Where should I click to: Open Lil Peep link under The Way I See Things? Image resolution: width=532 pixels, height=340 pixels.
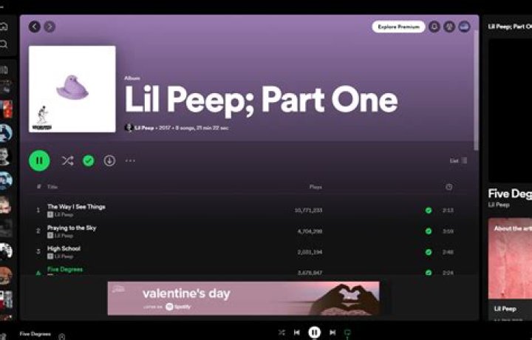tap(64, 214)
